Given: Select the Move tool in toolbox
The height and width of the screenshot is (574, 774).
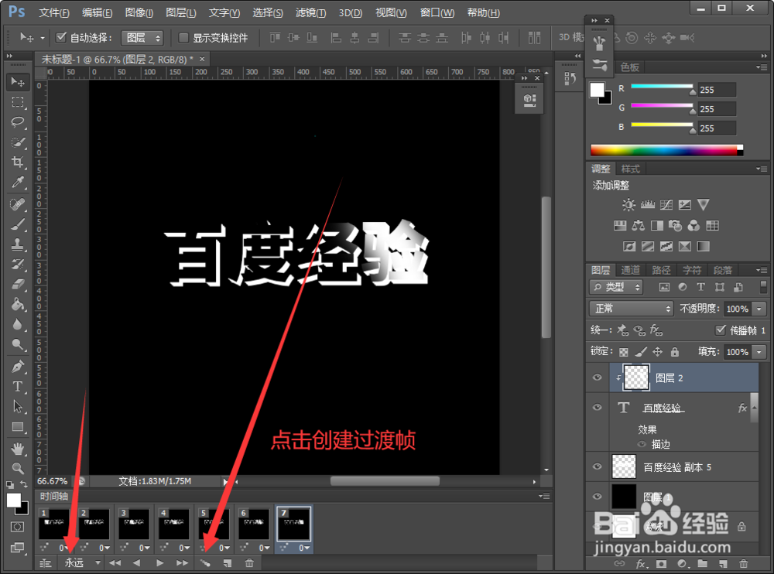Looking at the screenshot, I should pyautogui.click(x=18, y=82).
